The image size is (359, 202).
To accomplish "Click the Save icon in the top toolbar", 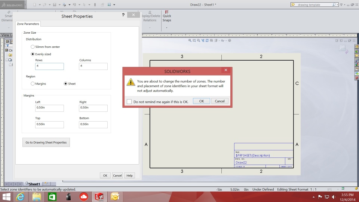I will pyautogui.click(x=55, y=4).
